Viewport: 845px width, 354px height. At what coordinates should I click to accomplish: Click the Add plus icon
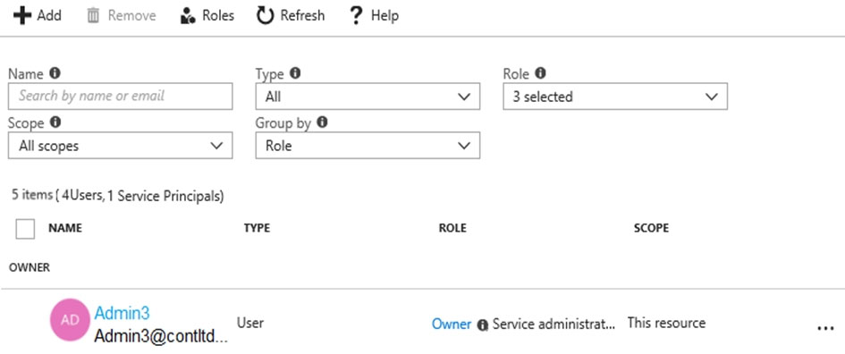point(22,15)
